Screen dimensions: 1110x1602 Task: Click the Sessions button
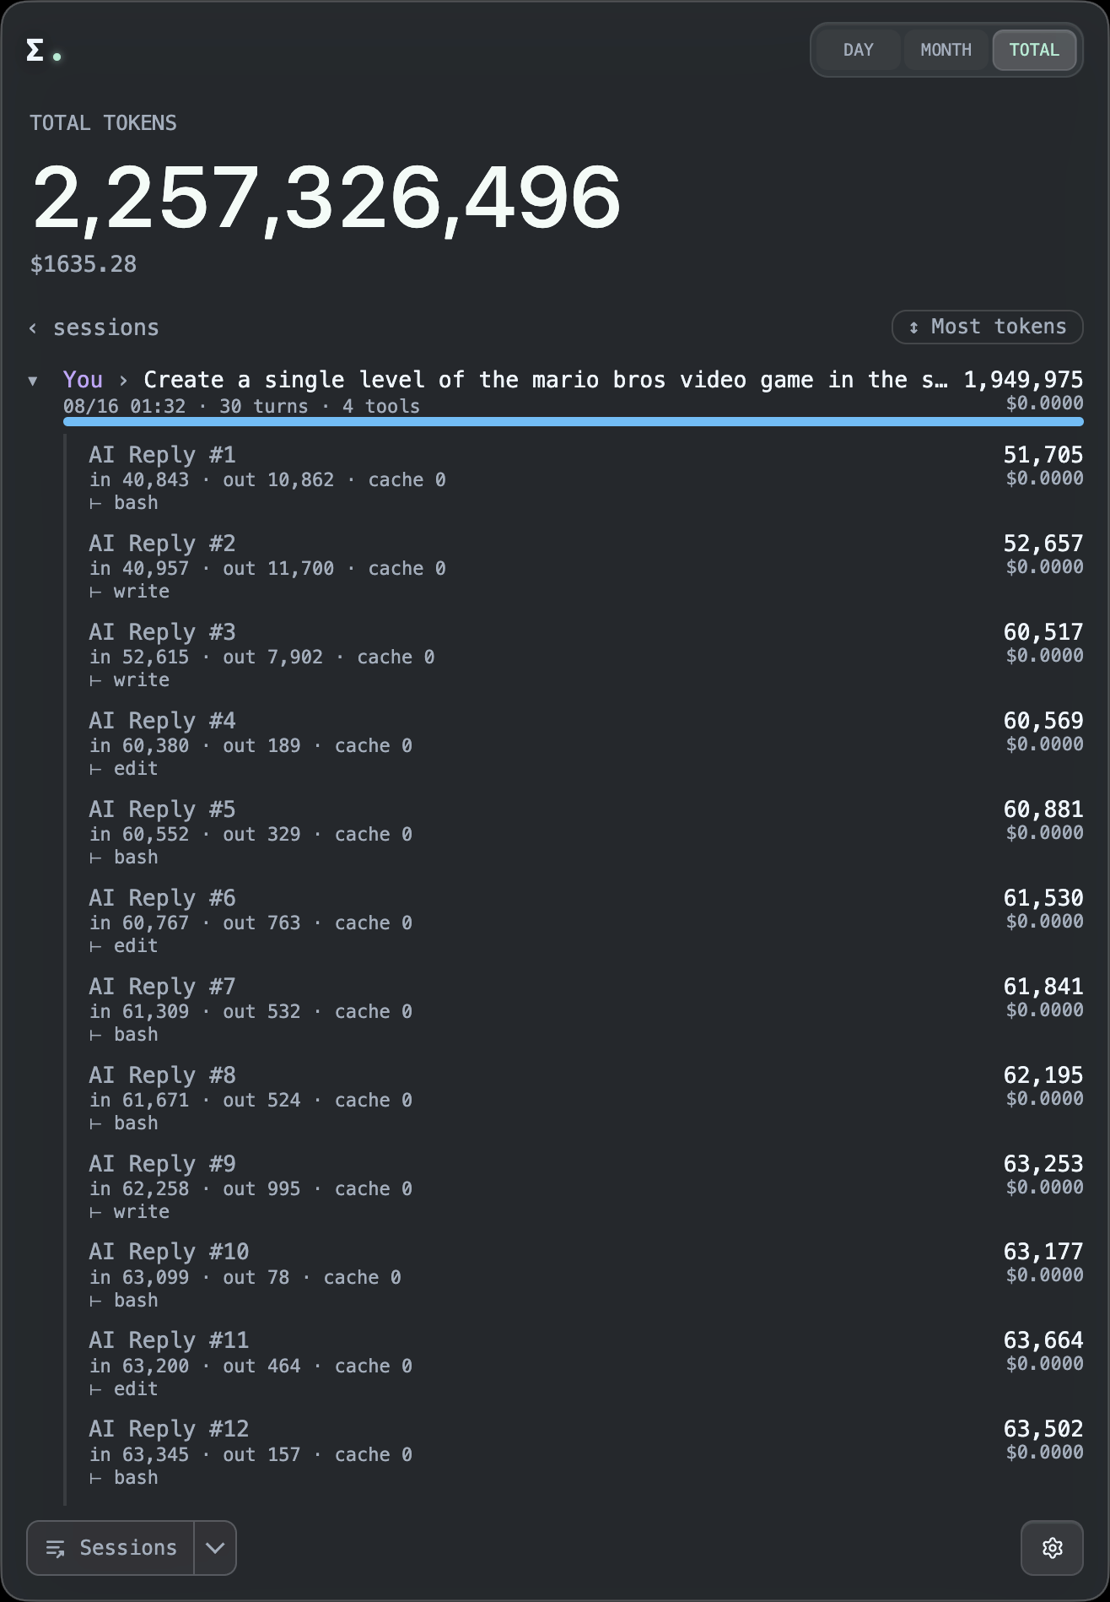[x=110, y=1548]
